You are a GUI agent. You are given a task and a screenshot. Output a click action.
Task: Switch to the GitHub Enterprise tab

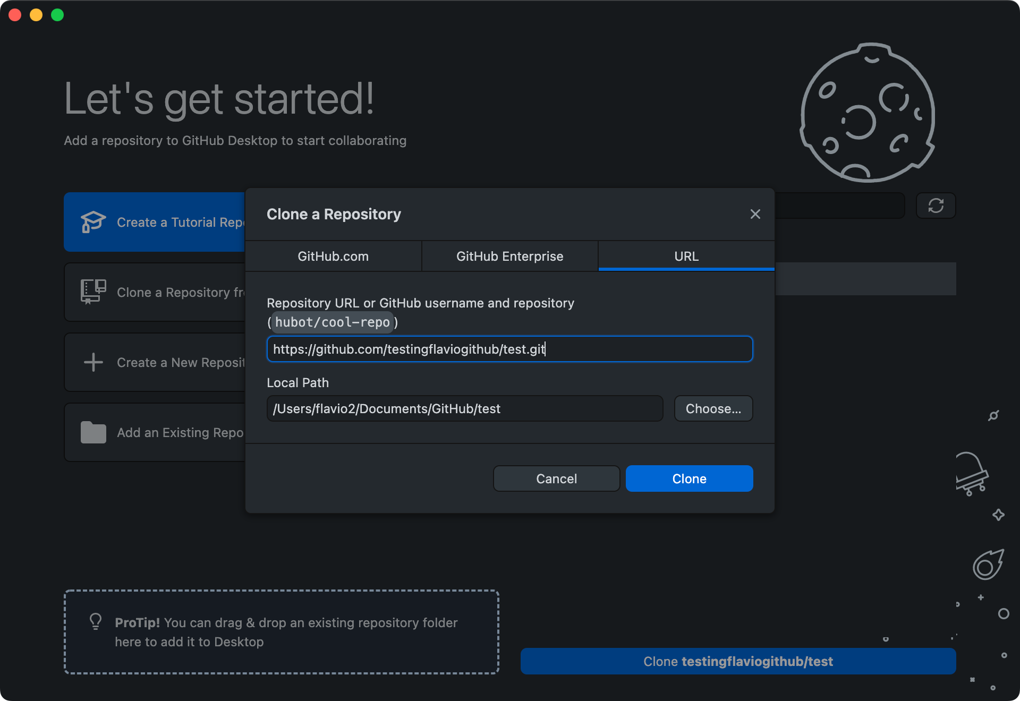(509, 256)
